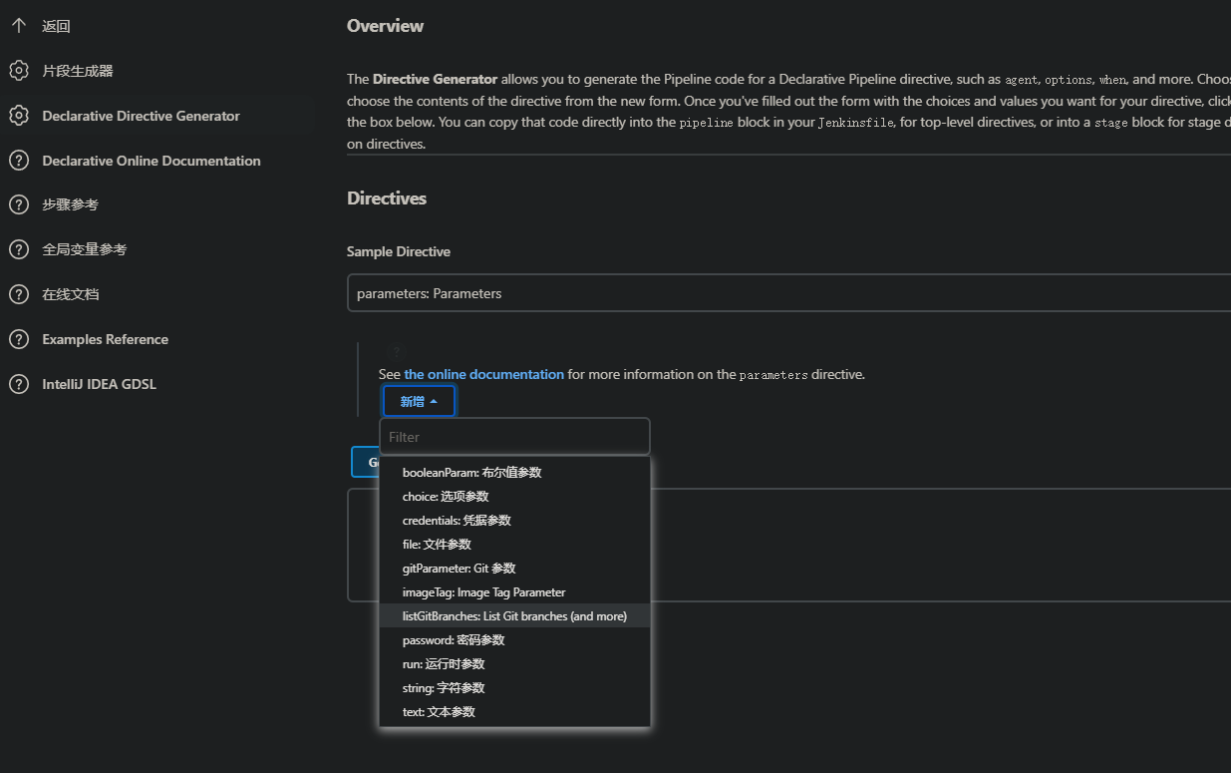Viewport: 1231px width, 773px height.
Task: Select password: 密码参数 from the menu
Action: click(454, 640)
